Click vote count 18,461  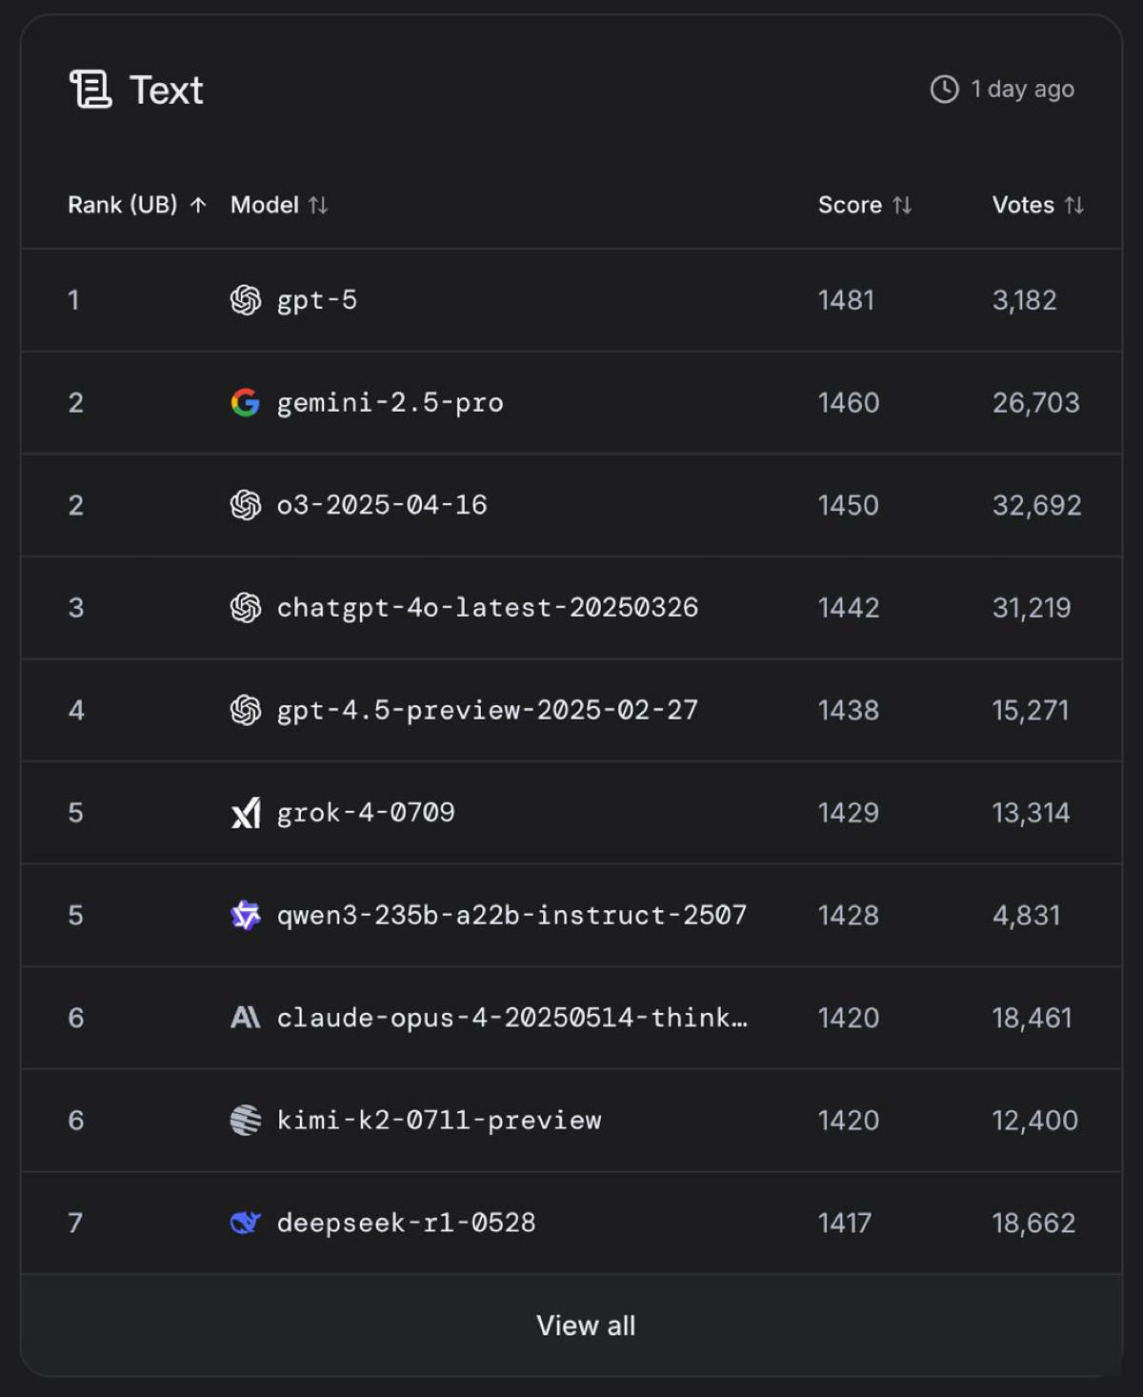1033,1018
